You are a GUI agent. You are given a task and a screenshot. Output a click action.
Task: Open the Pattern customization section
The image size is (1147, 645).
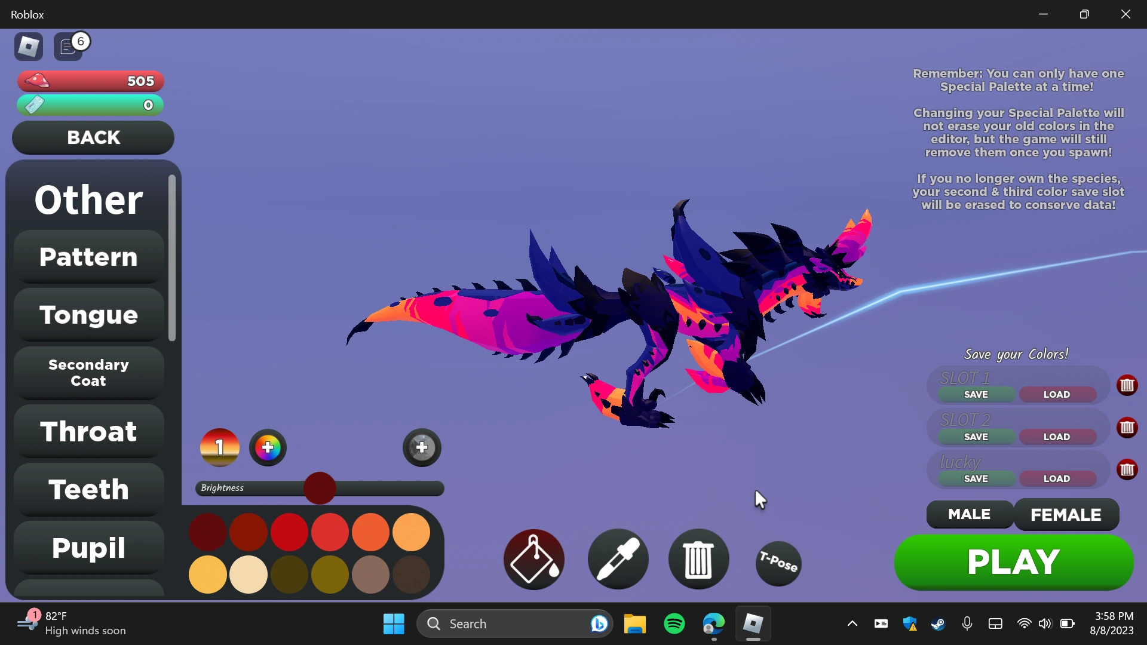(x=88, y=257)
